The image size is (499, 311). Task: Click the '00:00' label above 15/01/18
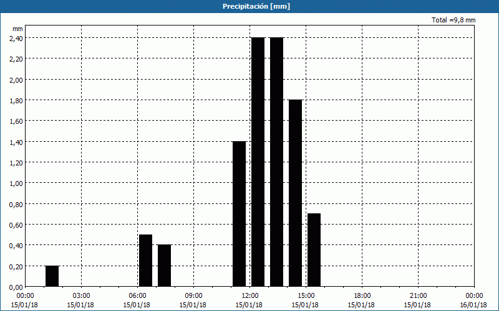(25, 296)
